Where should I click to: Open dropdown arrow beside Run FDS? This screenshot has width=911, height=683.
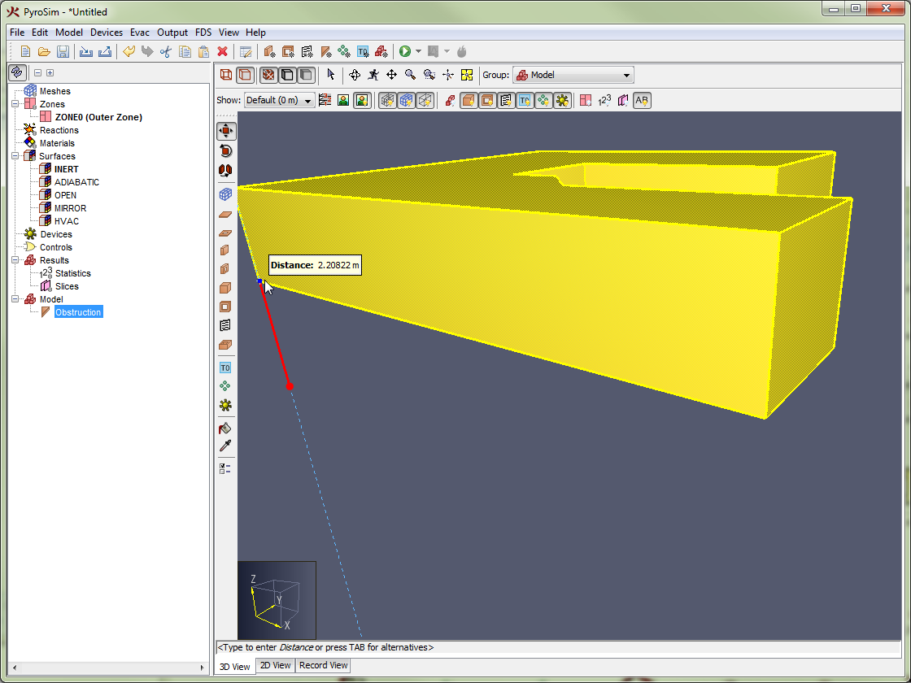point(418,52)
